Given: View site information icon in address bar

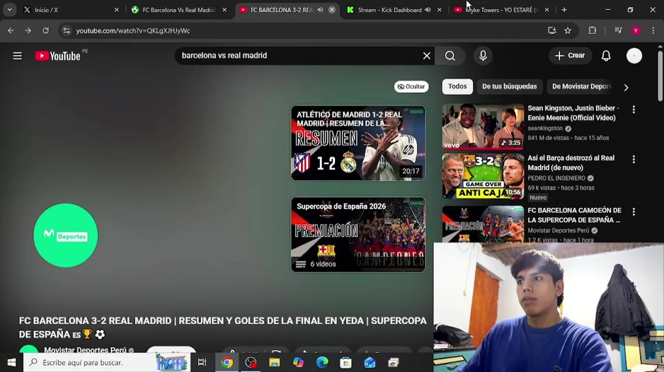Looking at the screenshot, I should (x=66, y=30).
